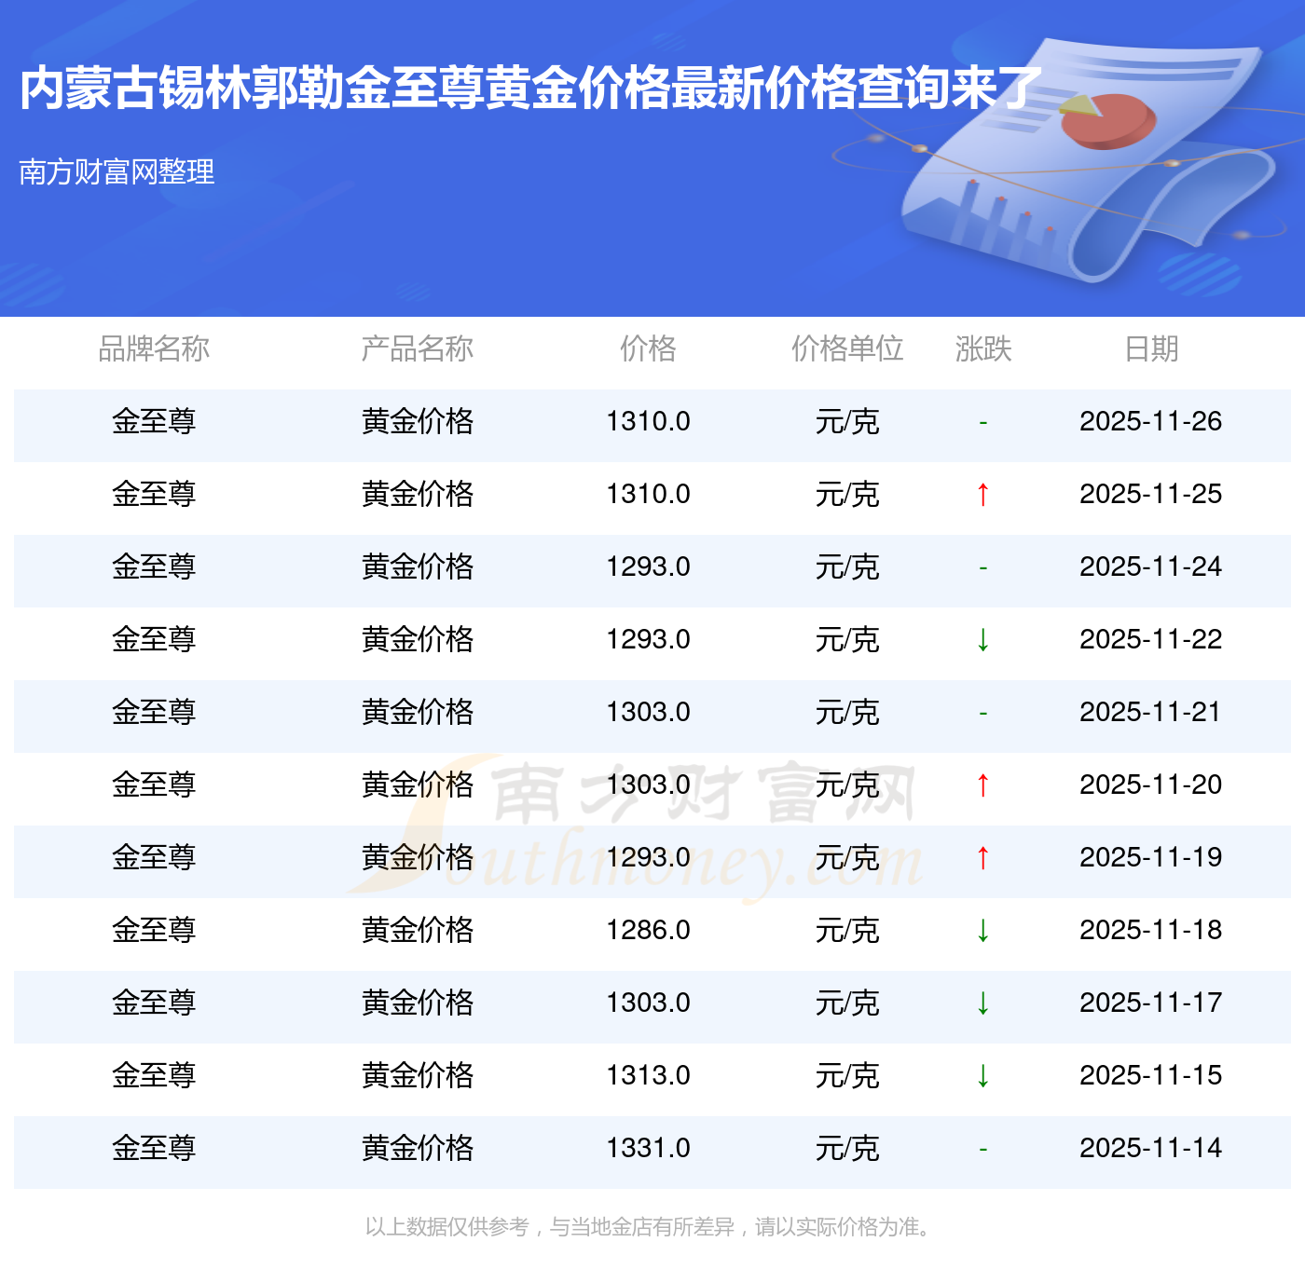Click the green down arrow for 2025-11-22
Viewport: 1305px width, 1269px height.
pyautogui.click(x=982, y=640)
